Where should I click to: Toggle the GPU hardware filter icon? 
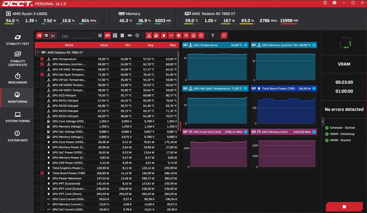108,36
